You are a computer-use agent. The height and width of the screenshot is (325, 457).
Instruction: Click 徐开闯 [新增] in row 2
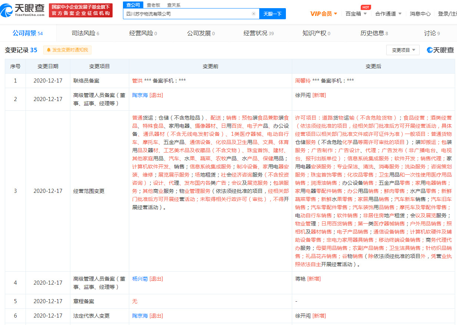coord(310,95)
